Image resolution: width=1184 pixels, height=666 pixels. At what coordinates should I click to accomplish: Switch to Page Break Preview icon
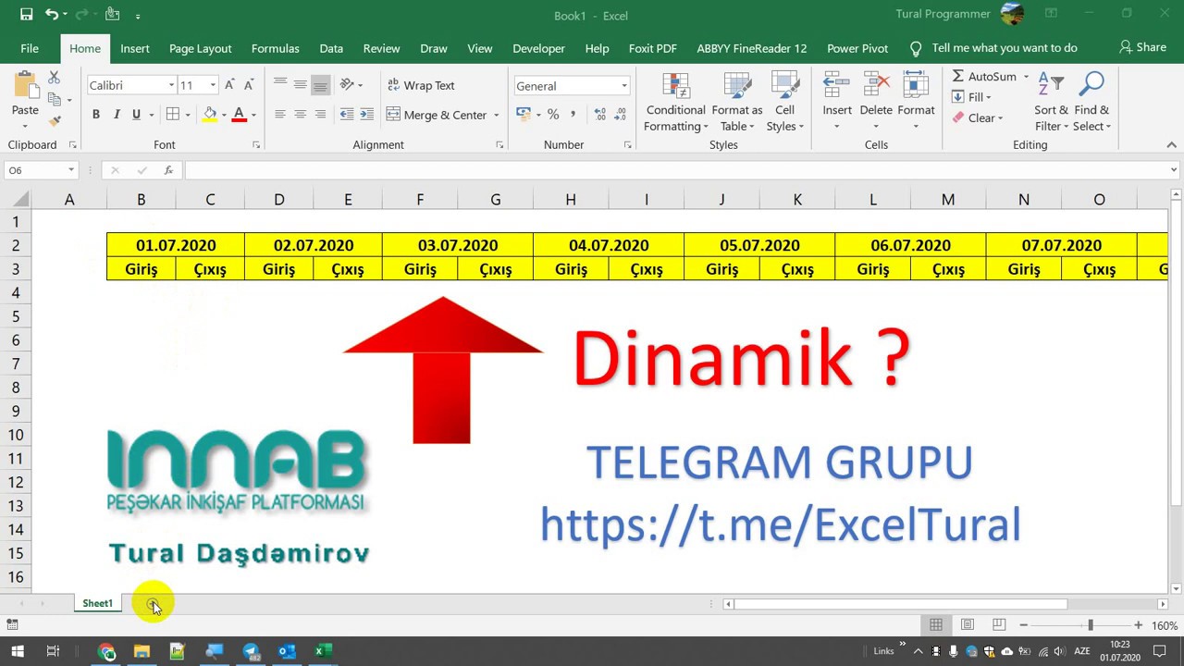coord(998,625)
